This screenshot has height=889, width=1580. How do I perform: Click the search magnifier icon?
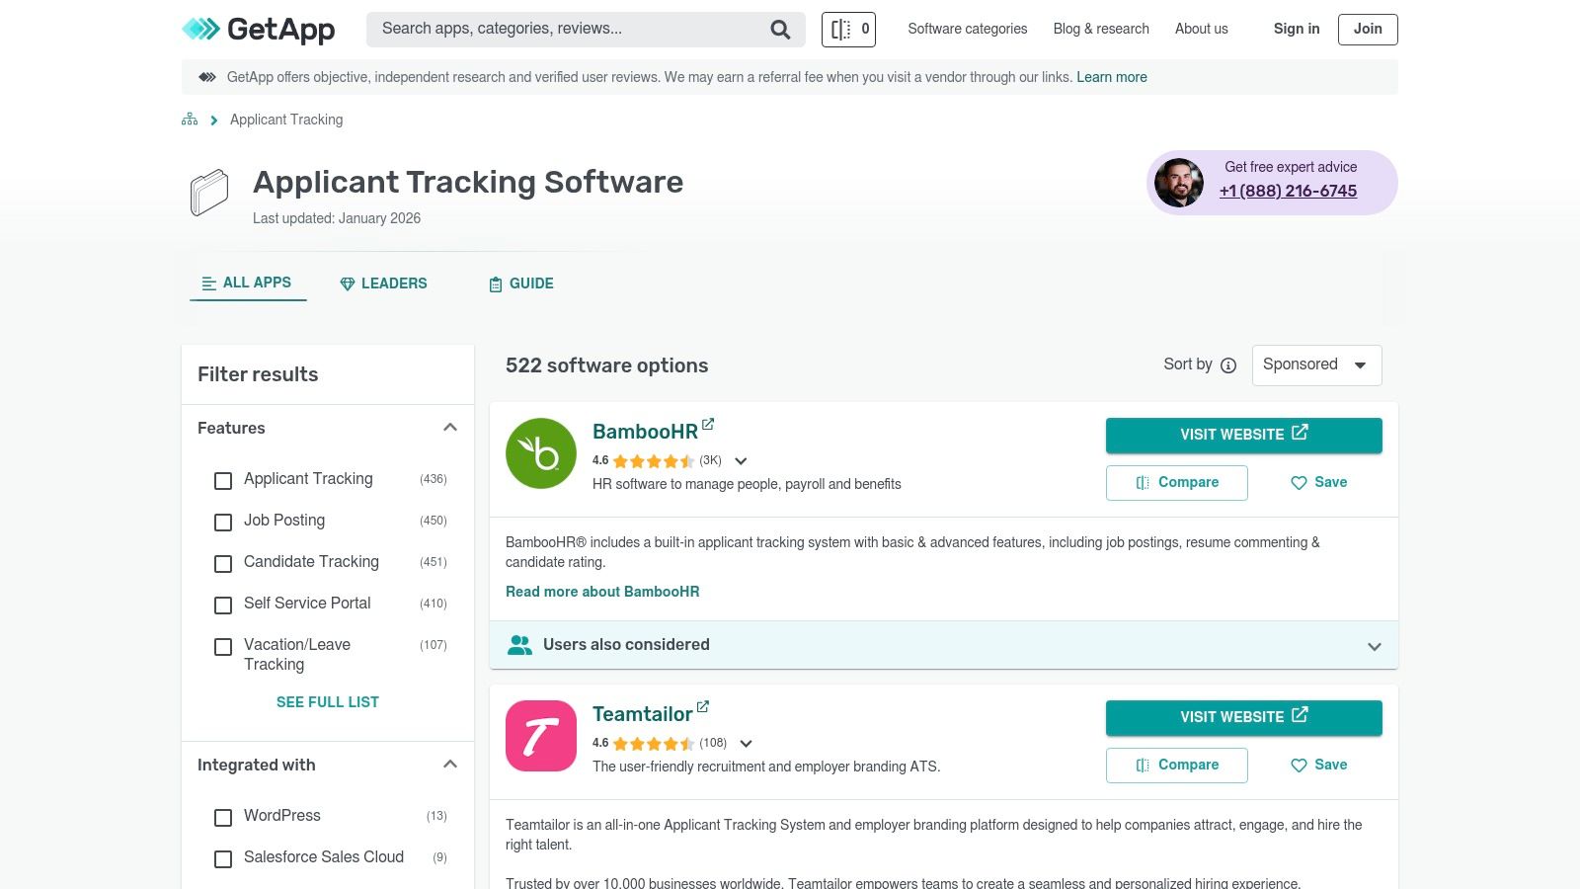[x=779, y=30]
